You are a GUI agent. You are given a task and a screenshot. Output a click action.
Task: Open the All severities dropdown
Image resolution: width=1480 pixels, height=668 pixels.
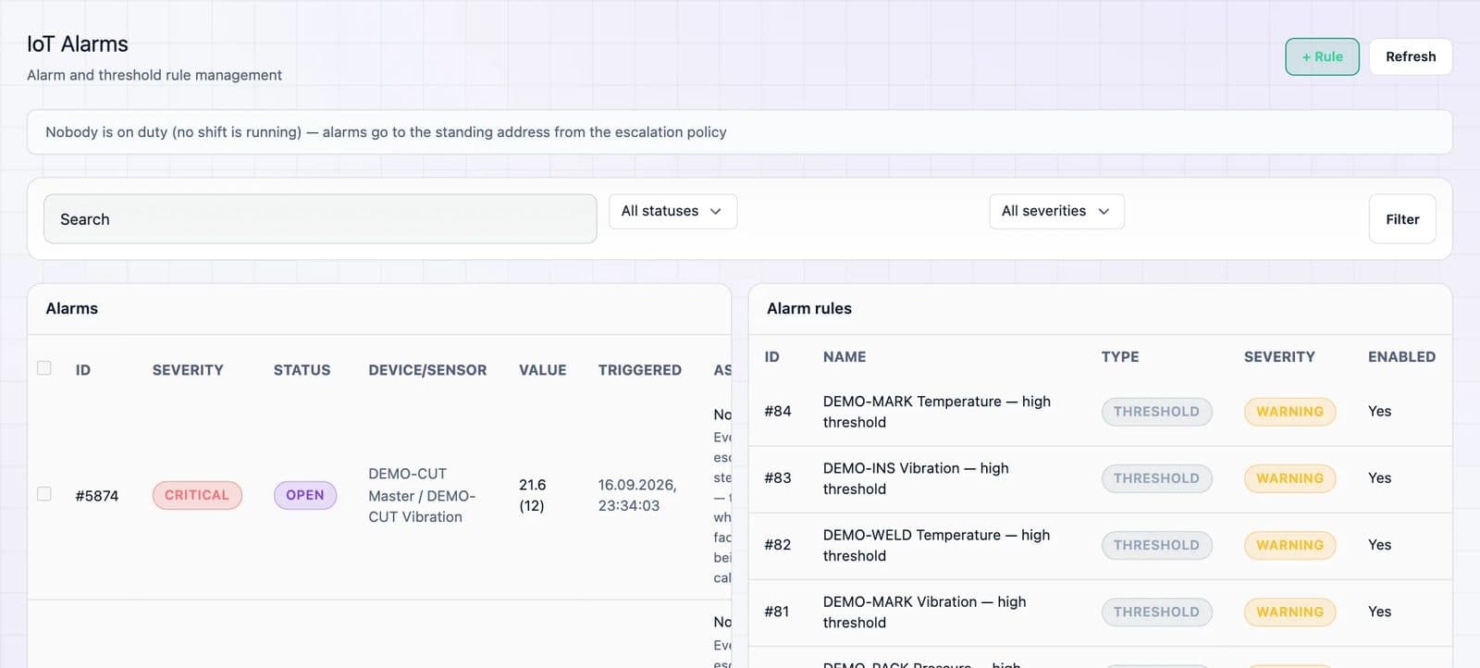(x=1056, y=211)
